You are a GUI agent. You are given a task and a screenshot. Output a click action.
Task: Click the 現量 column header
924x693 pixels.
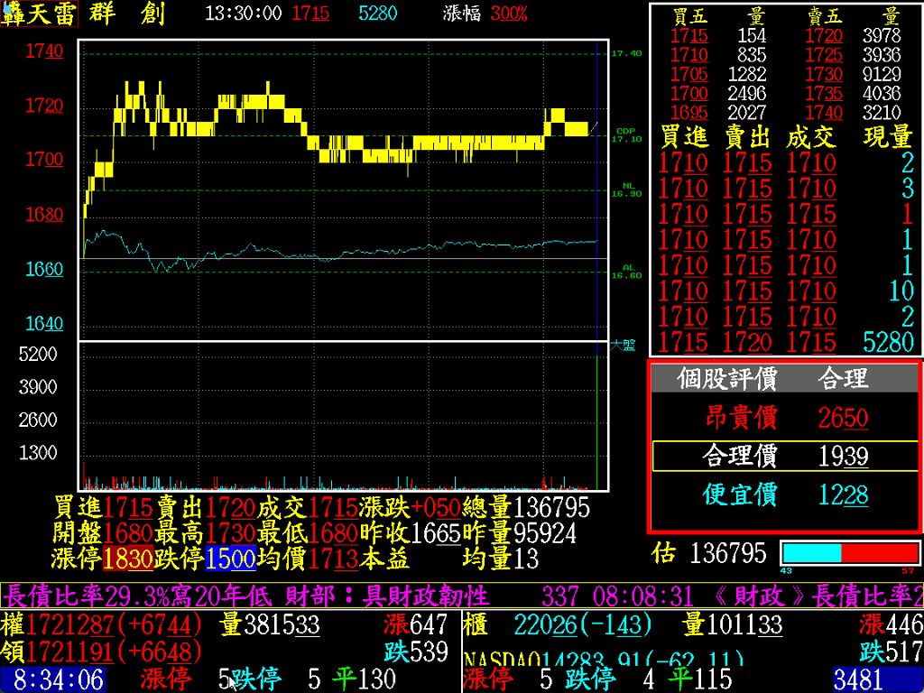tap(888, 137)
